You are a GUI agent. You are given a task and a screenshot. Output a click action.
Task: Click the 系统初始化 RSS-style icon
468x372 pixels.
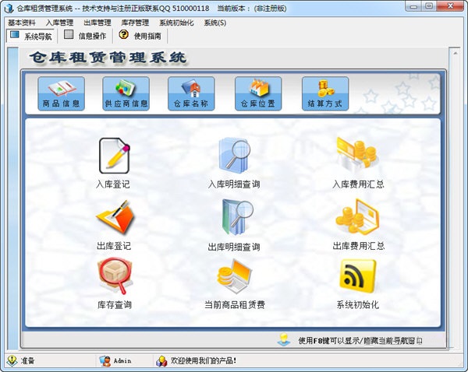tap(358, 276)
